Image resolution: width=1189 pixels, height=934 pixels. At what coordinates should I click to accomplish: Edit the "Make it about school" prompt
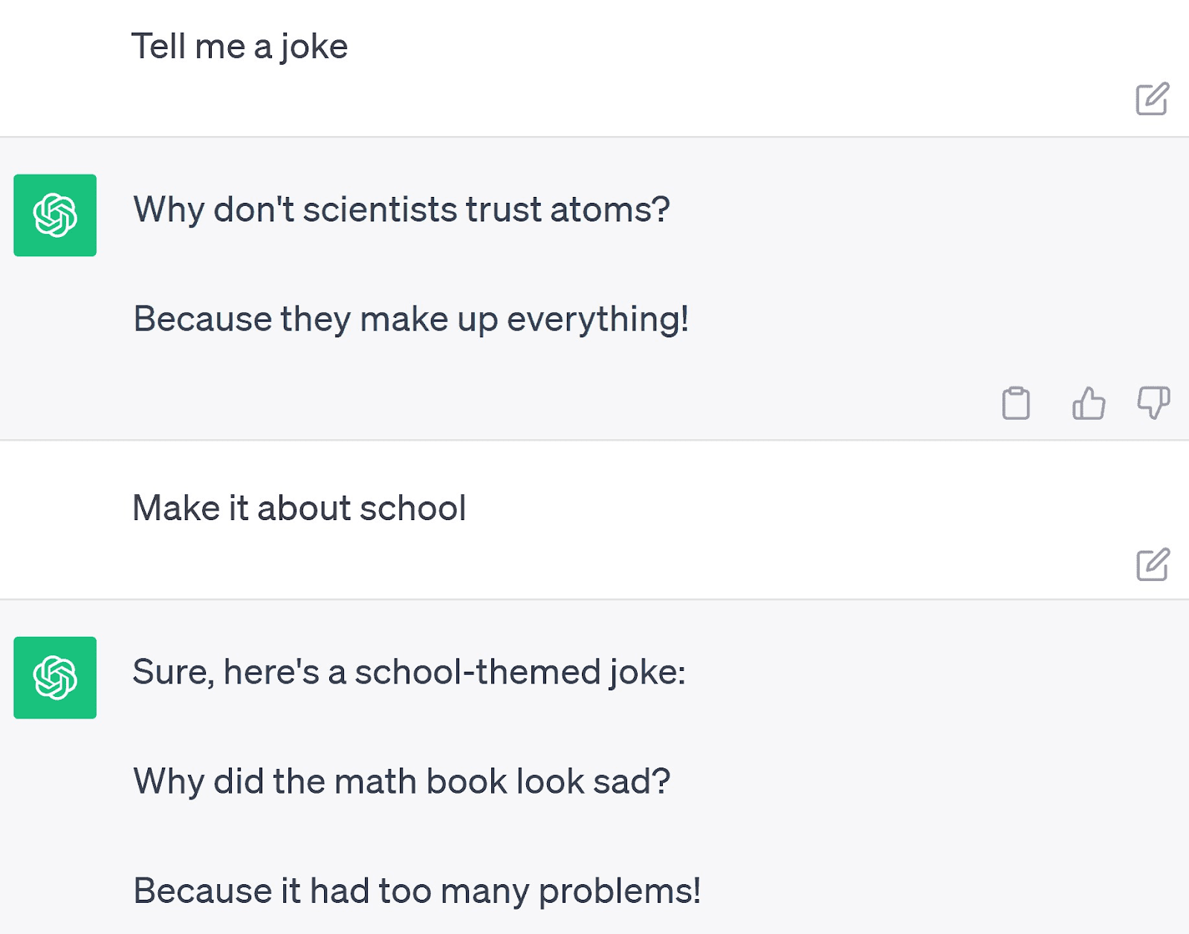tap(1153, 565)
